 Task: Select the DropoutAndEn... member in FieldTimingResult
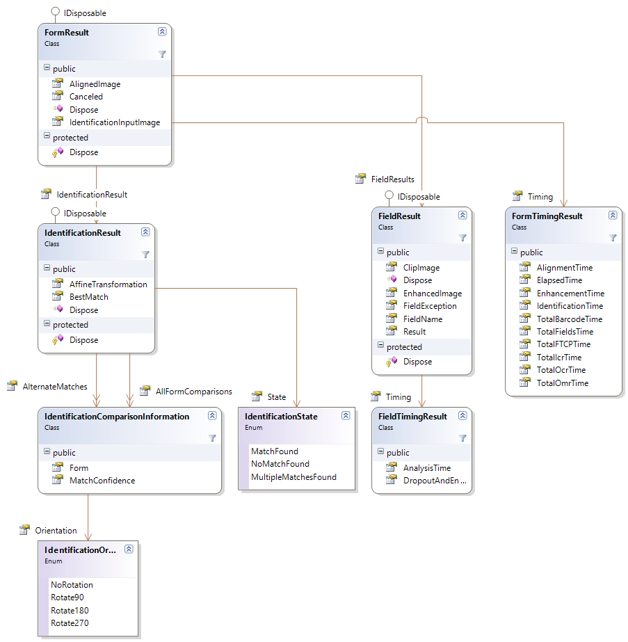435,480
